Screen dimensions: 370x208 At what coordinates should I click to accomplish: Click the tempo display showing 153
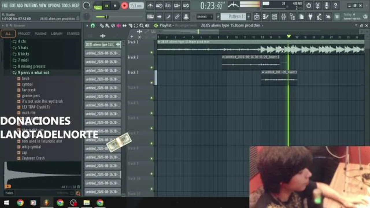pyautogui.click(x=137, y=5)
